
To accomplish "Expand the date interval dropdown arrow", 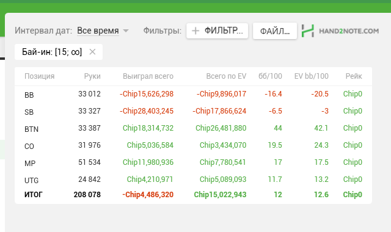I will click(x=126, y=31).
